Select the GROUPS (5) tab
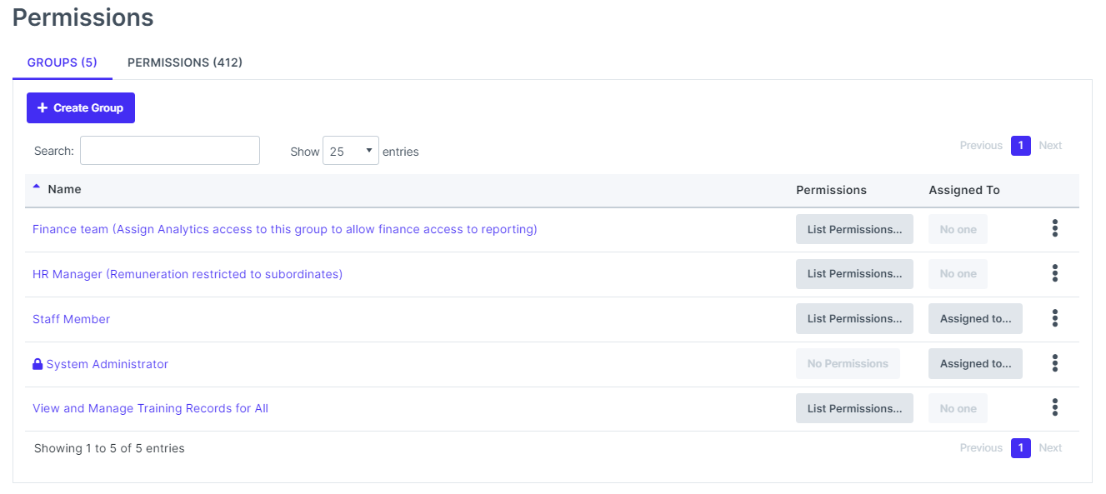 [62, 62]
